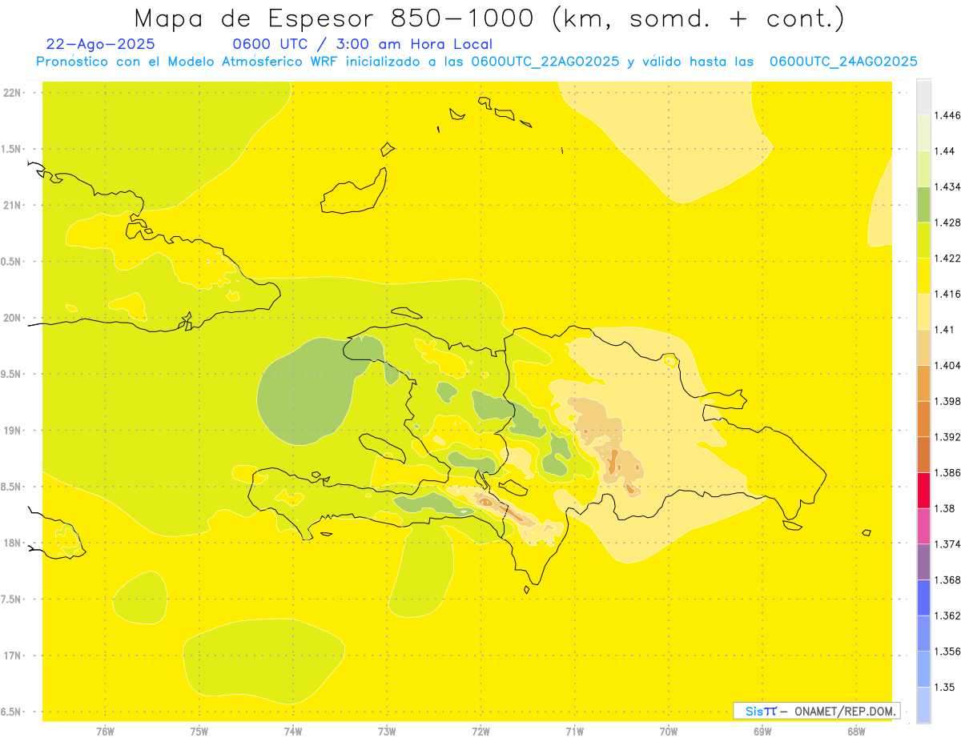Click the '70W' longitude label
This screenshot has height=742, width=961.
669,732
